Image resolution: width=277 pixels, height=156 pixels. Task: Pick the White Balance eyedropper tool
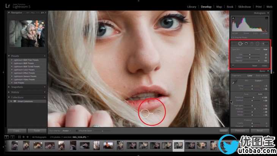click(235, 82)
